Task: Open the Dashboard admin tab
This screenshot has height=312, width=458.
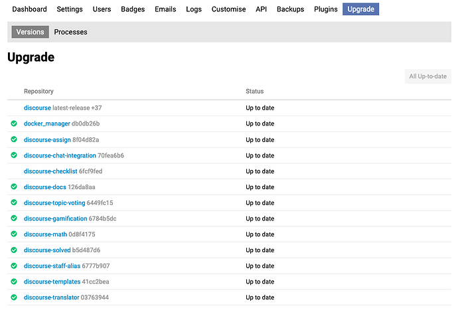Action: coord(29,9)
